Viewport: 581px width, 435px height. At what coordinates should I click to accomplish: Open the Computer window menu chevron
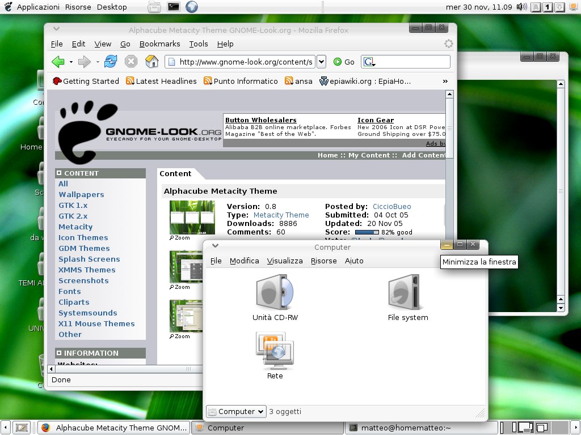pos(215,245)
